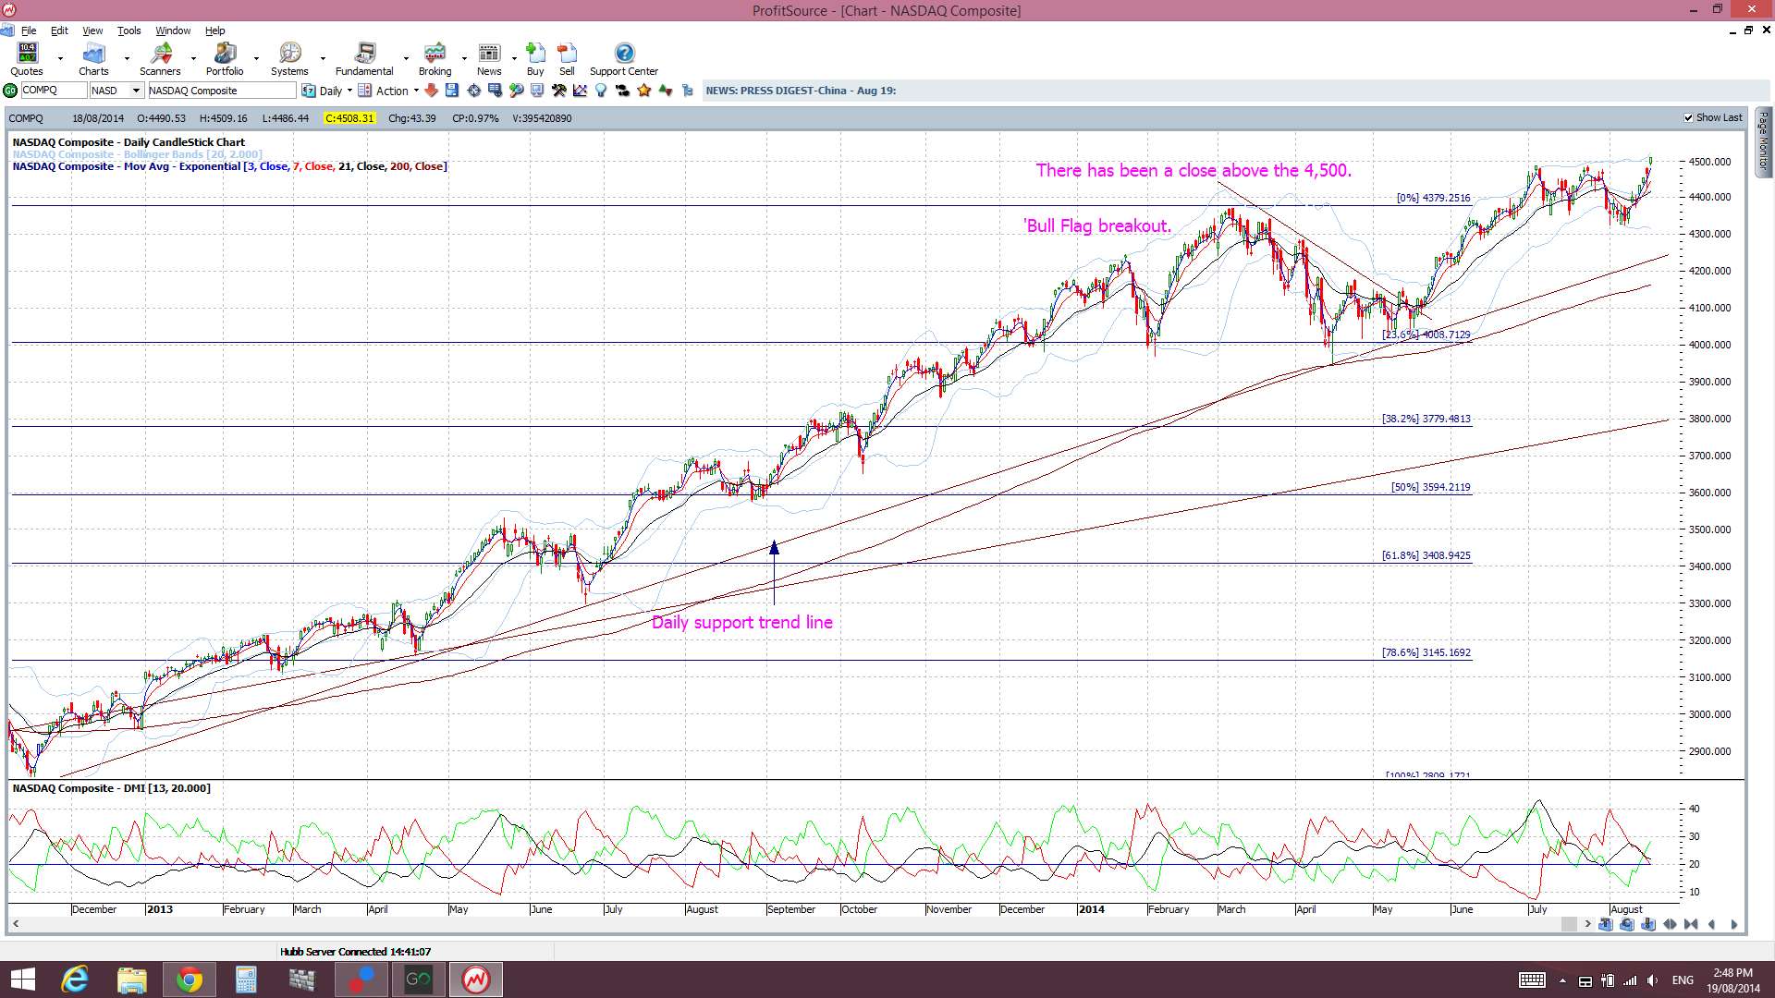
Task: Open the Fundamental tool
Action: [x=364, y=59]
